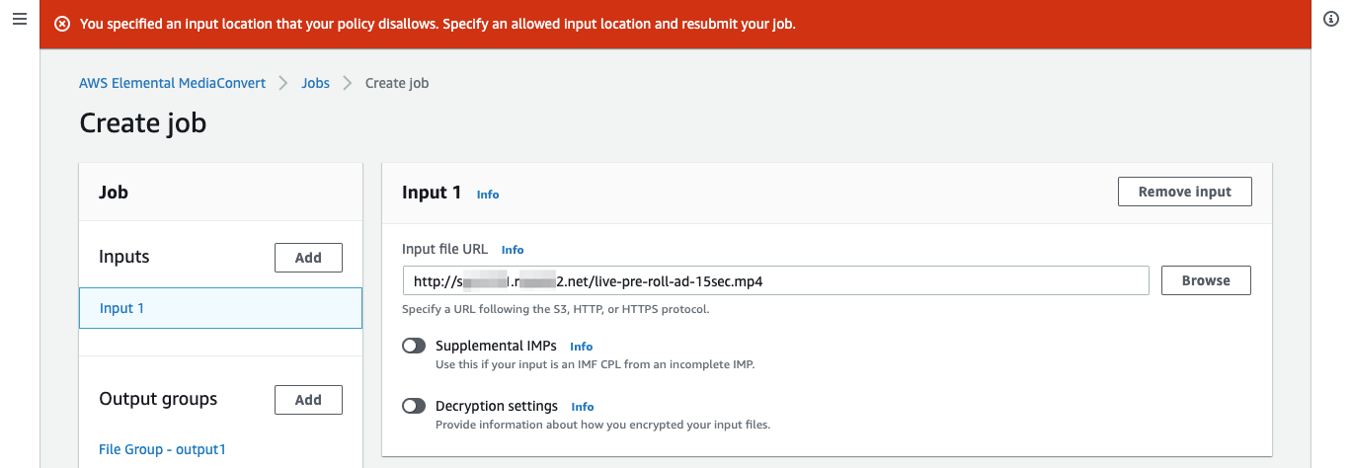Toggle Supplemental IMPs switch

(x=414, y=347)
